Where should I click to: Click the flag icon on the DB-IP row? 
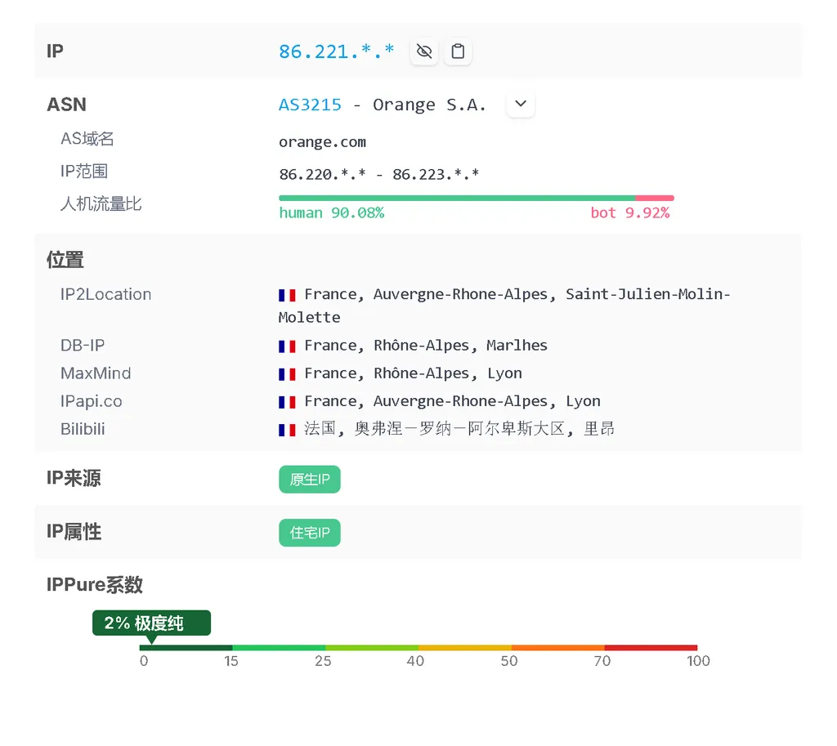coord(287,345)
